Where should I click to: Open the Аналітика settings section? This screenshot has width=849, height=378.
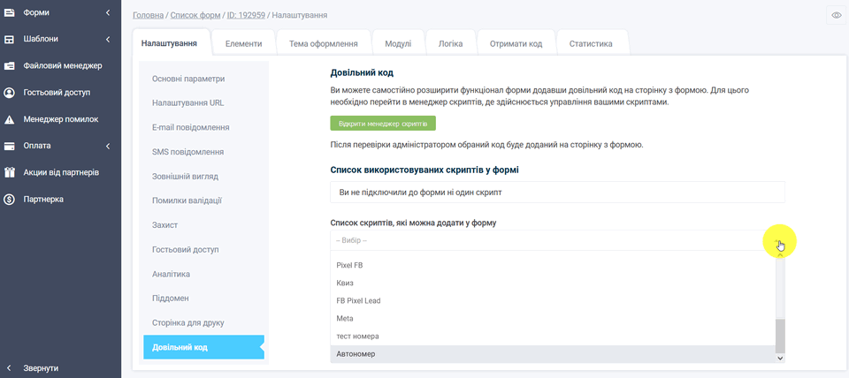(x=171, y=274)
